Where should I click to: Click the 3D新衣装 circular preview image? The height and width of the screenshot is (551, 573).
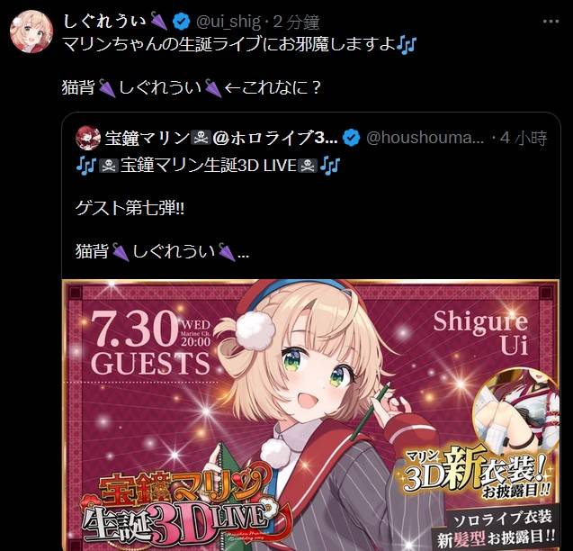(515, 410)
